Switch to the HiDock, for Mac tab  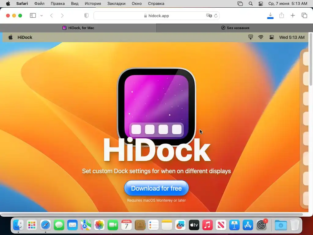pos(78,28)
